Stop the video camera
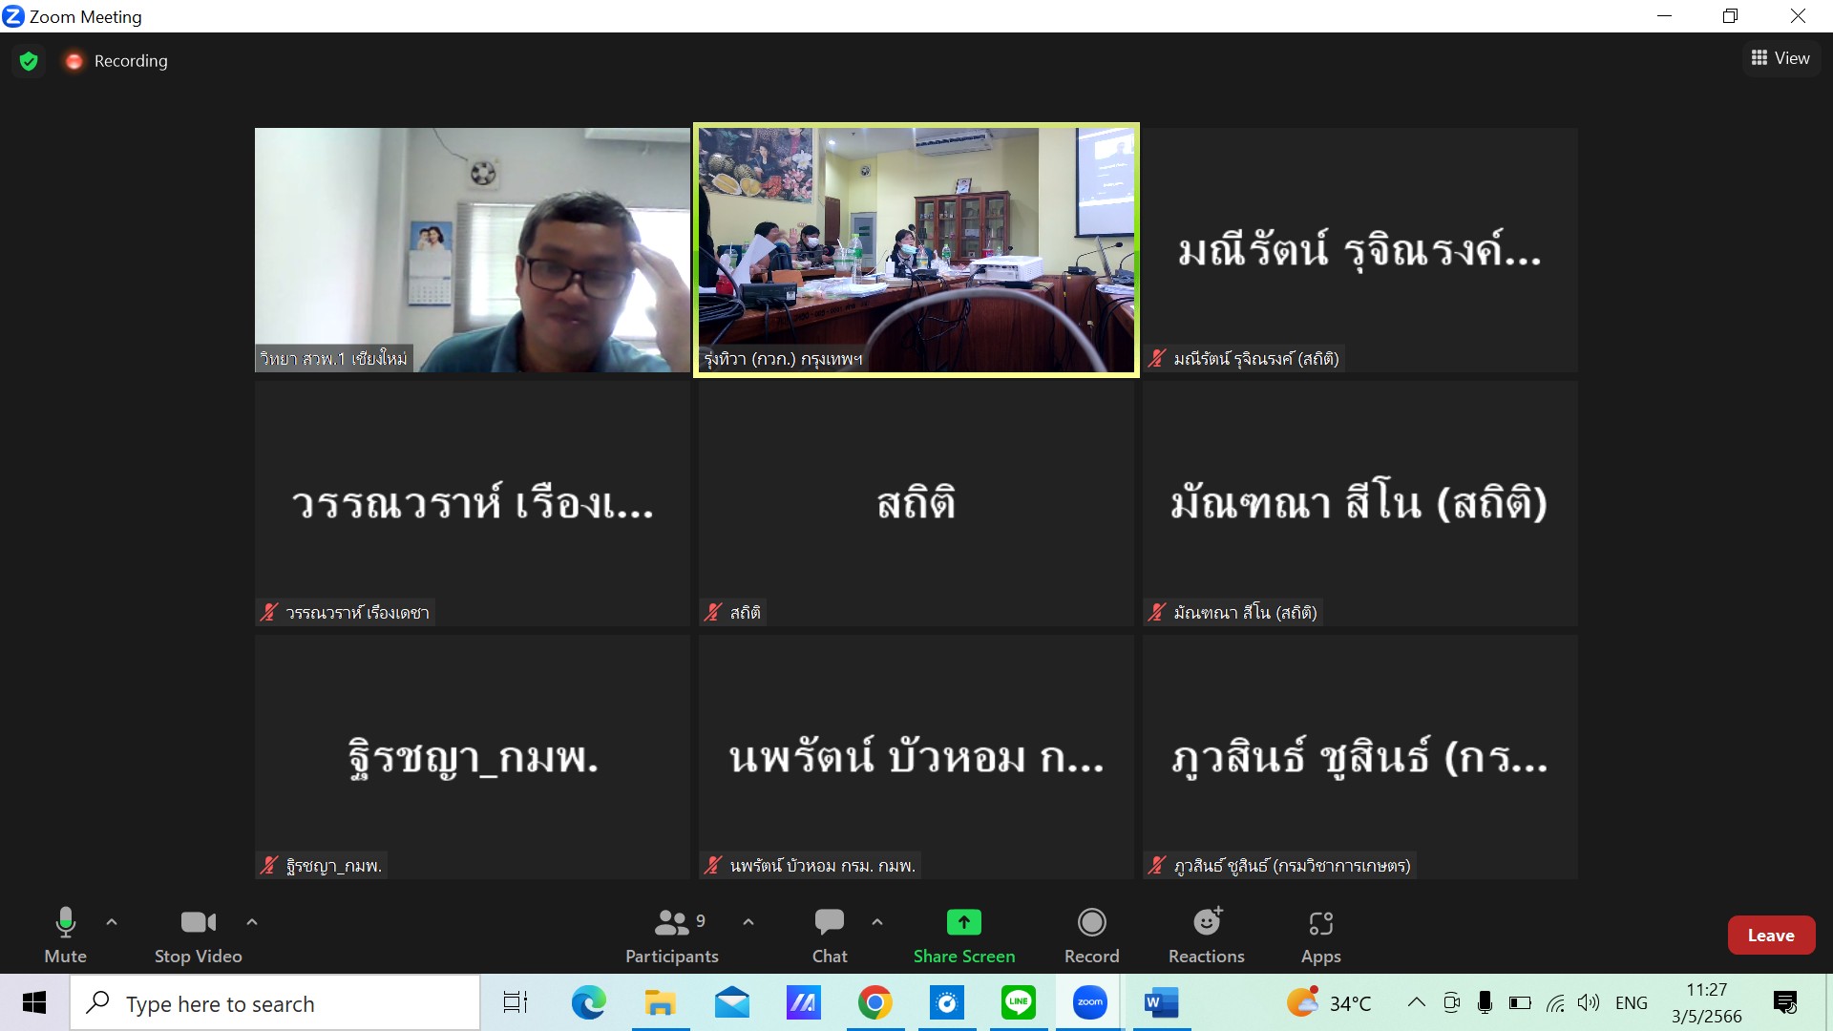The height and width of the screenshot is (1031, 1833). click(x=198, y=936)
